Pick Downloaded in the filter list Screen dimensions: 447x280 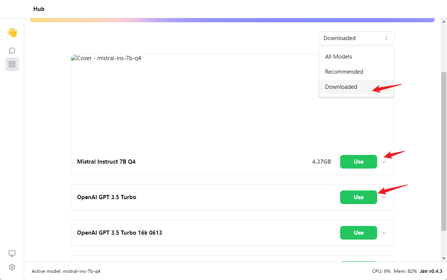click(x=341, y=87)
